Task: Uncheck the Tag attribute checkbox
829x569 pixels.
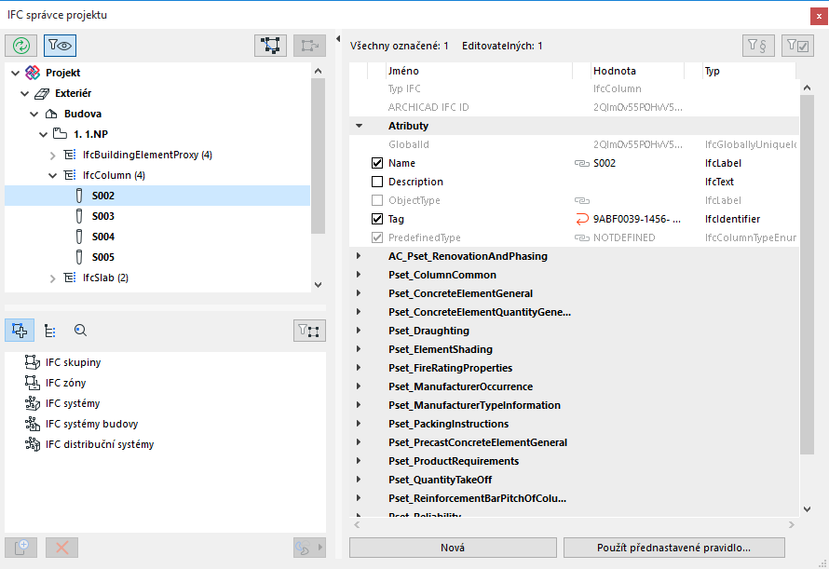Action: (377, 219)
